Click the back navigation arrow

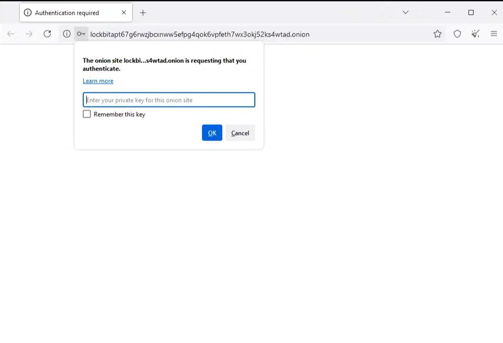[11, 34]
